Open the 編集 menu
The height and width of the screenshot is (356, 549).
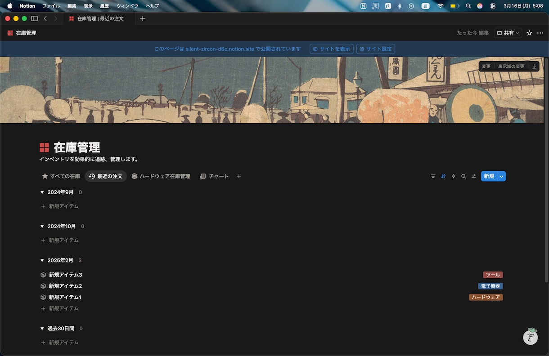(72, 6)
